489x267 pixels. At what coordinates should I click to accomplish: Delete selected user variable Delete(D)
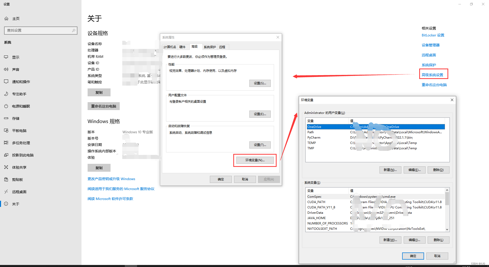tap(438, 170)
